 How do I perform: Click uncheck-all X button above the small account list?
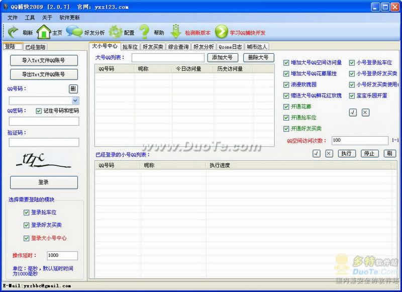tap(329, 153)
